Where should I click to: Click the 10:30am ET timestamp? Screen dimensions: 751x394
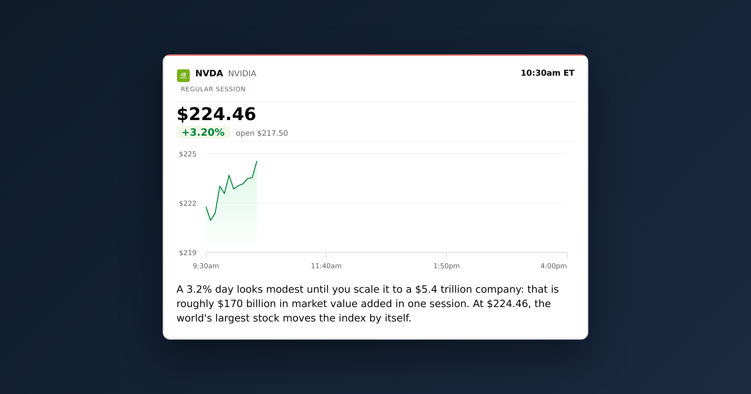coord(547,73)
